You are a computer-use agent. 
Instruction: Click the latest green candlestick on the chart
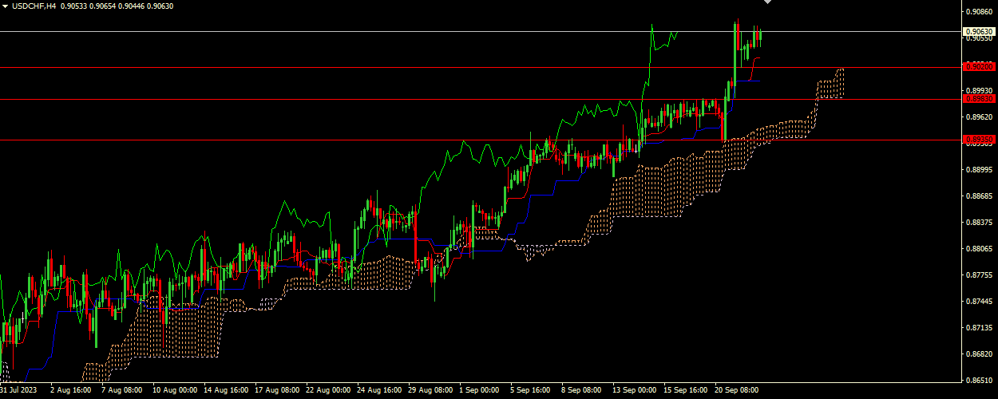pyautogui.click(x=760, y=36)
